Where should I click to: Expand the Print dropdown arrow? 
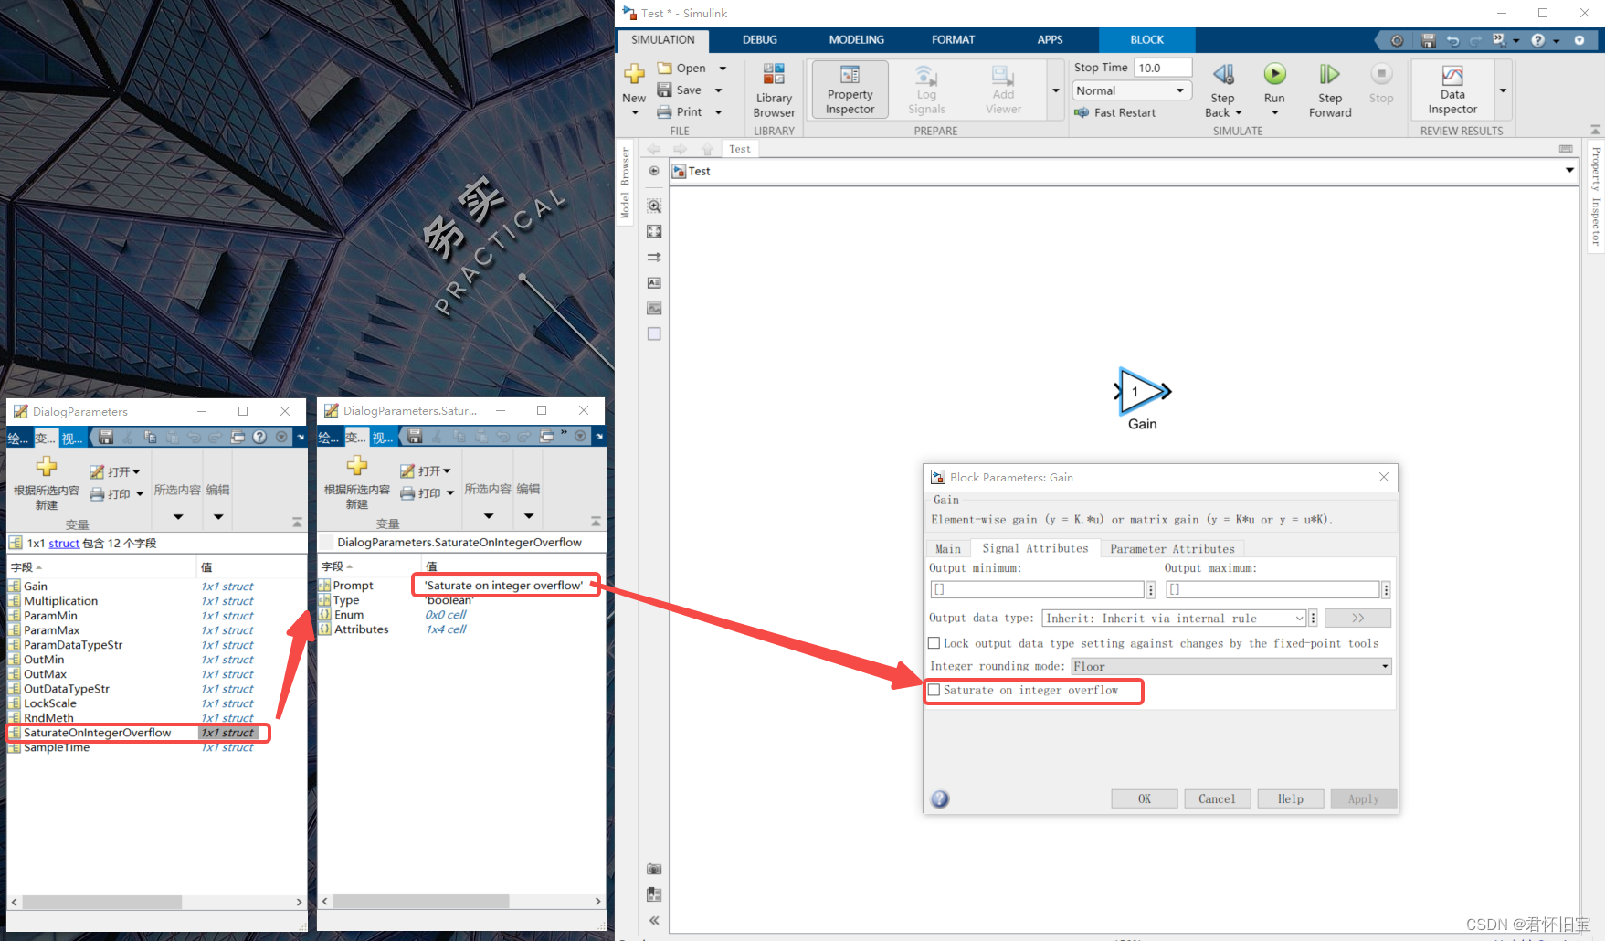[x=719, y=111]
